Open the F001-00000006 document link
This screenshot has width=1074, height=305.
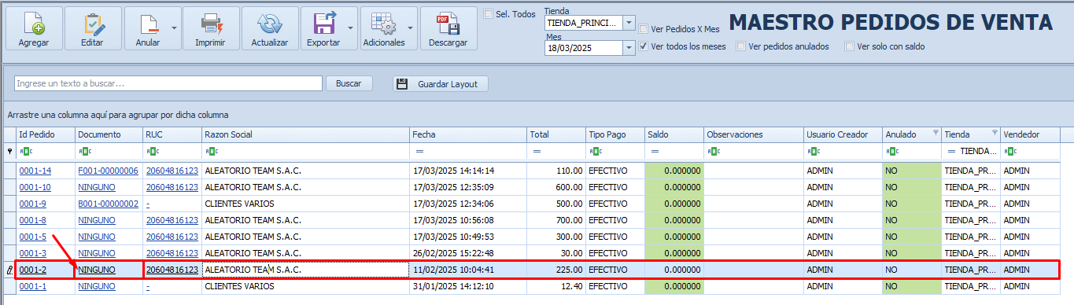108,171
